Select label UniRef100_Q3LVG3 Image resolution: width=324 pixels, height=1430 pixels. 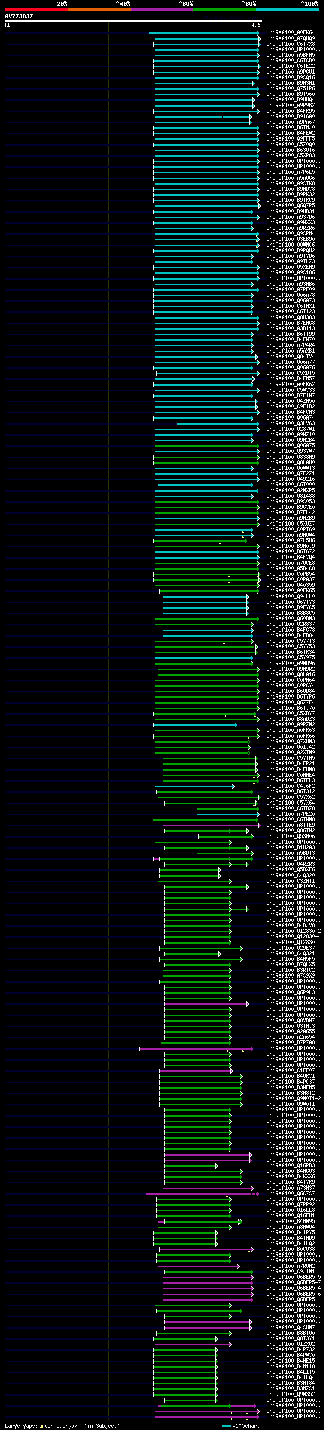[291, 423]
